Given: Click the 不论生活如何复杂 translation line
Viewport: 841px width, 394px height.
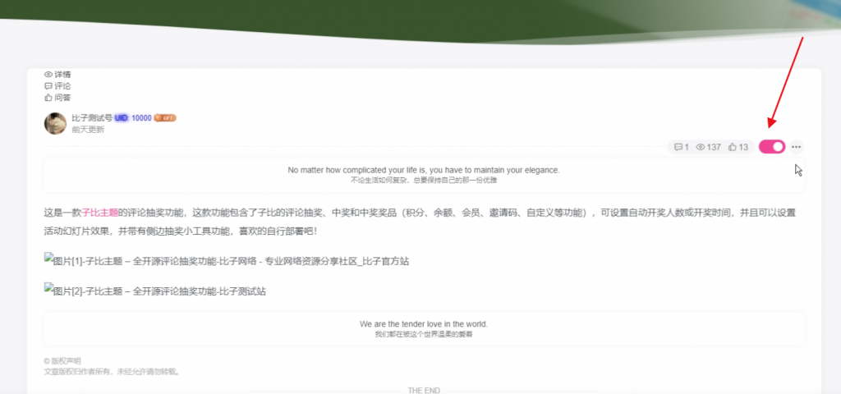Looking at the screenshot, I should coord(424,181).
